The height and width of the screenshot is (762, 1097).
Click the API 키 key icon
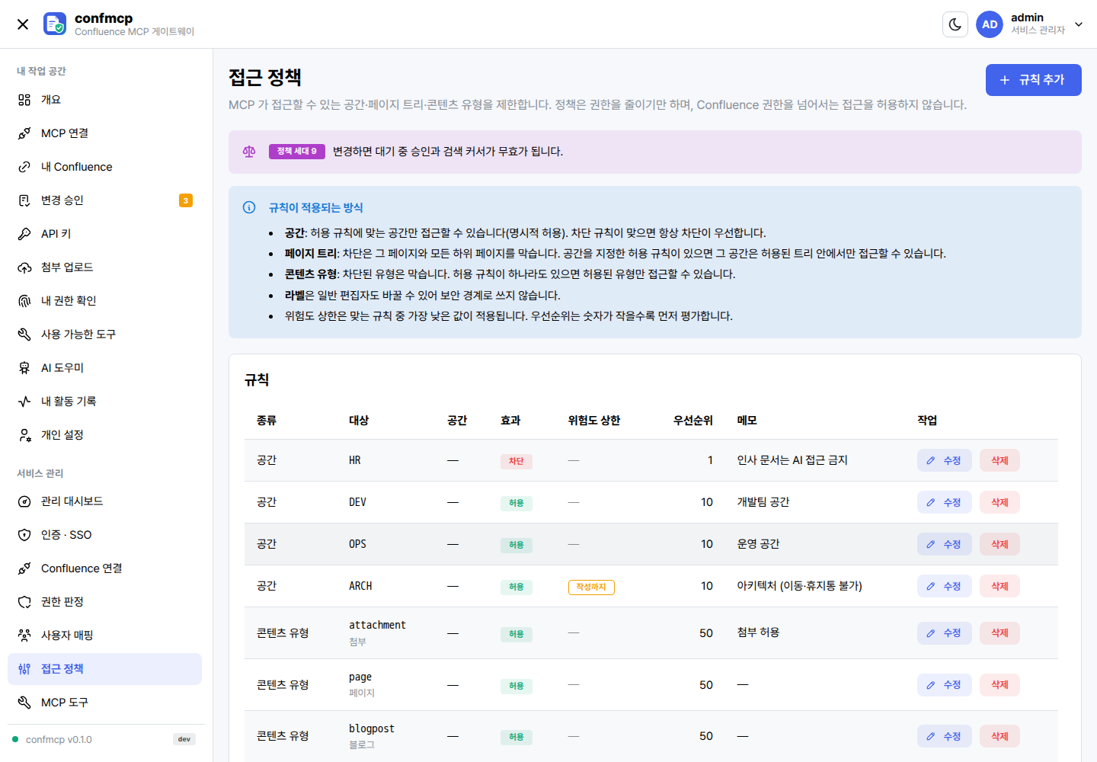[24, 234]
